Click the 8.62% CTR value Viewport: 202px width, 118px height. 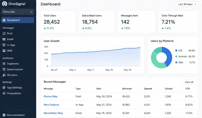point(189,105)
